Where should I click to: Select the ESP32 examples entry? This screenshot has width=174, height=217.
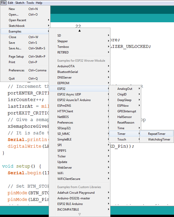coord(79,89)
